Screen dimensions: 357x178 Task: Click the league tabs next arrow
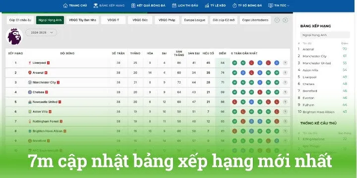coord(285,20)
